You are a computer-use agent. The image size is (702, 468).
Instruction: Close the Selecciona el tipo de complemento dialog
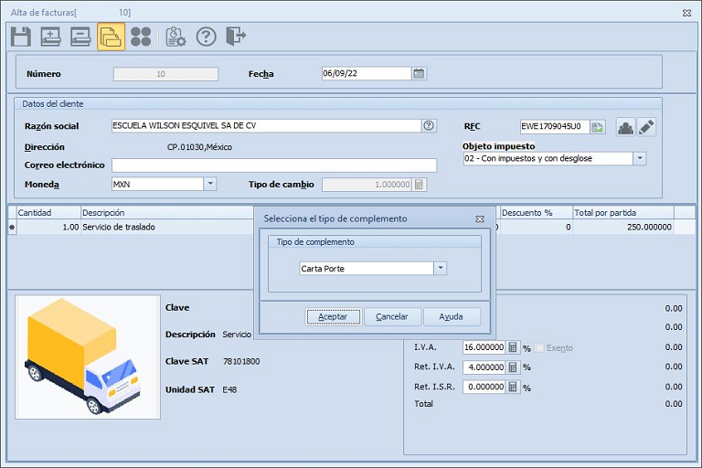pos(480,219)
